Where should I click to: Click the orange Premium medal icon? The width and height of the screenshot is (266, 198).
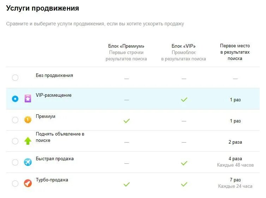point(28,120)
